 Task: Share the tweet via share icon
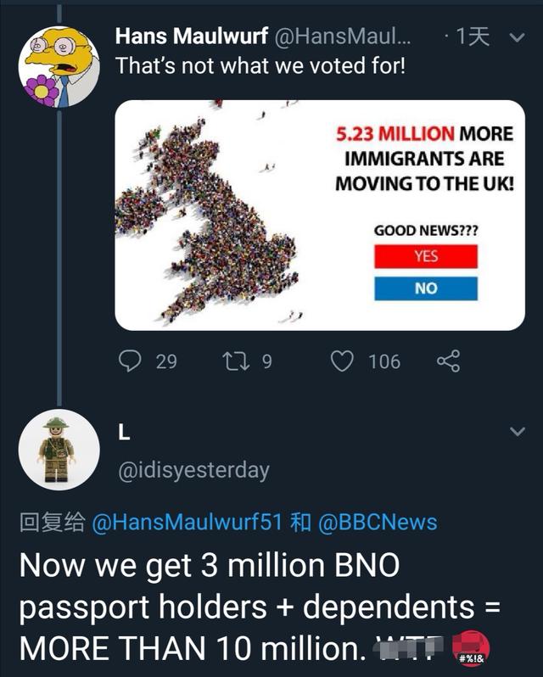(x=448, y=361)
